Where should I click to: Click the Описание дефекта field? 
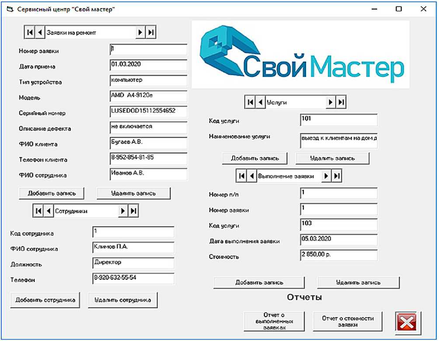pos(148,127)
